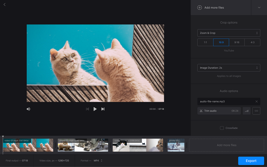Click the Video size 1280×720 text
This screenshot has height=167, width=267.
point(54,161)
